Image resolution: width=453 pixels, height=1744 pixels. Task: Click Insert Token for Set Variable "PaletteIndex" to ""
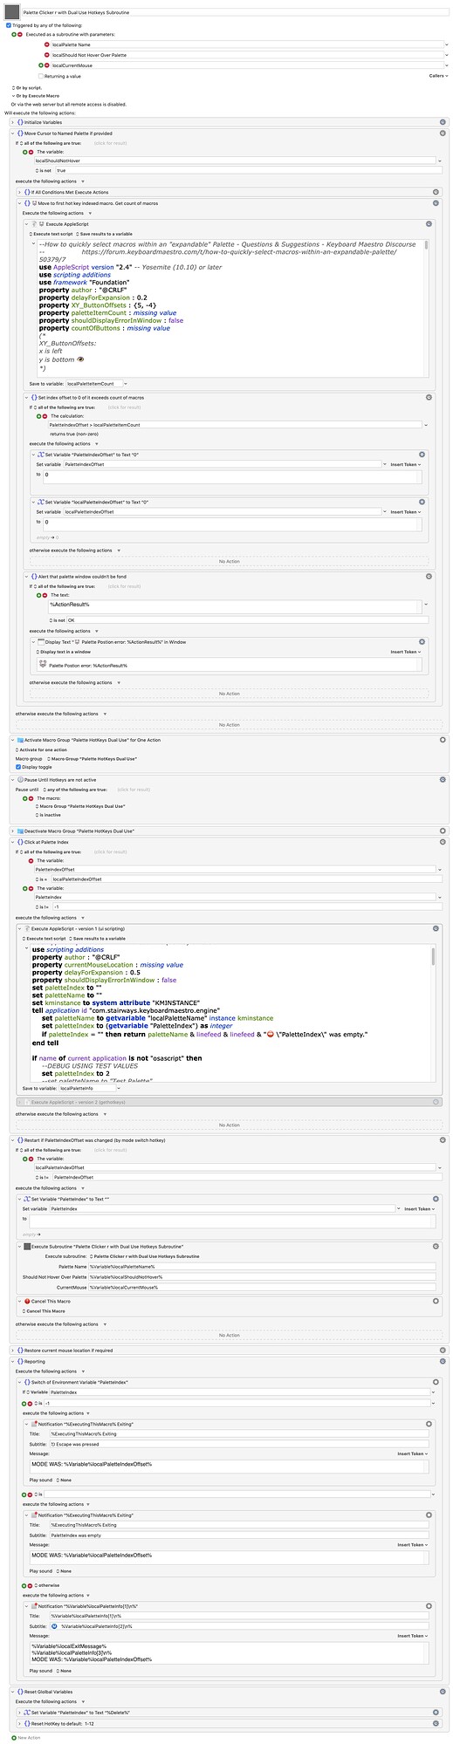419,1208
